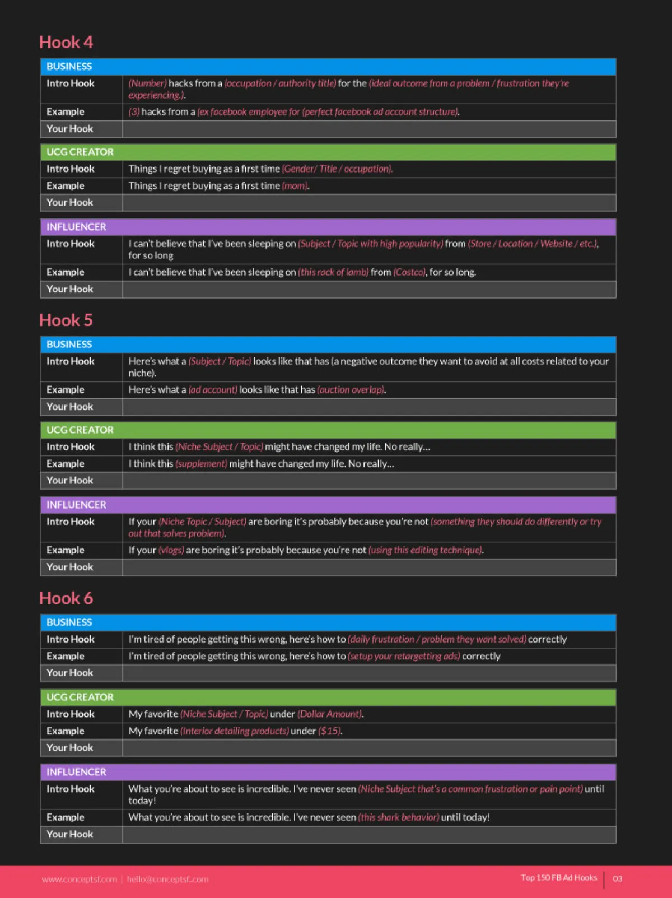Image resolution: width=672 pixels, height=898 pixels.
Task: Click the Hook 4 BUSINESS Your Hook field
Action: (x=369, y=129)
